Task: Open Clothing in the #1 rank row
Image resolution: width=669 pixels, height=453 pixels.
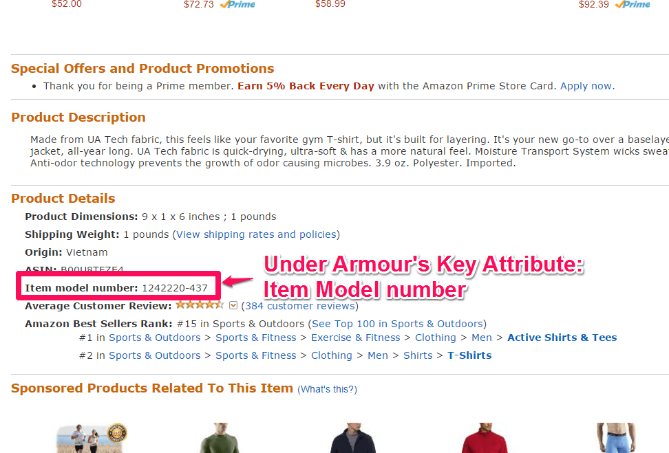Action: point(436,338)
